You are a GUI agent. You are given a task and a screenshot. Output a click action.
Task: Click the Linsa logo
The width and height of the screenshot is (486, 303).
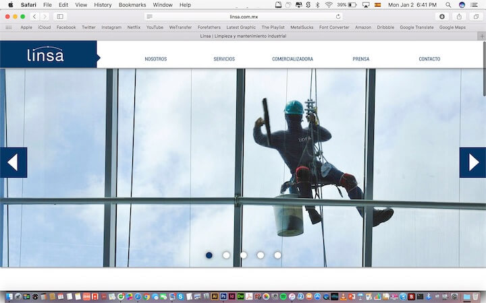(46, 55)
